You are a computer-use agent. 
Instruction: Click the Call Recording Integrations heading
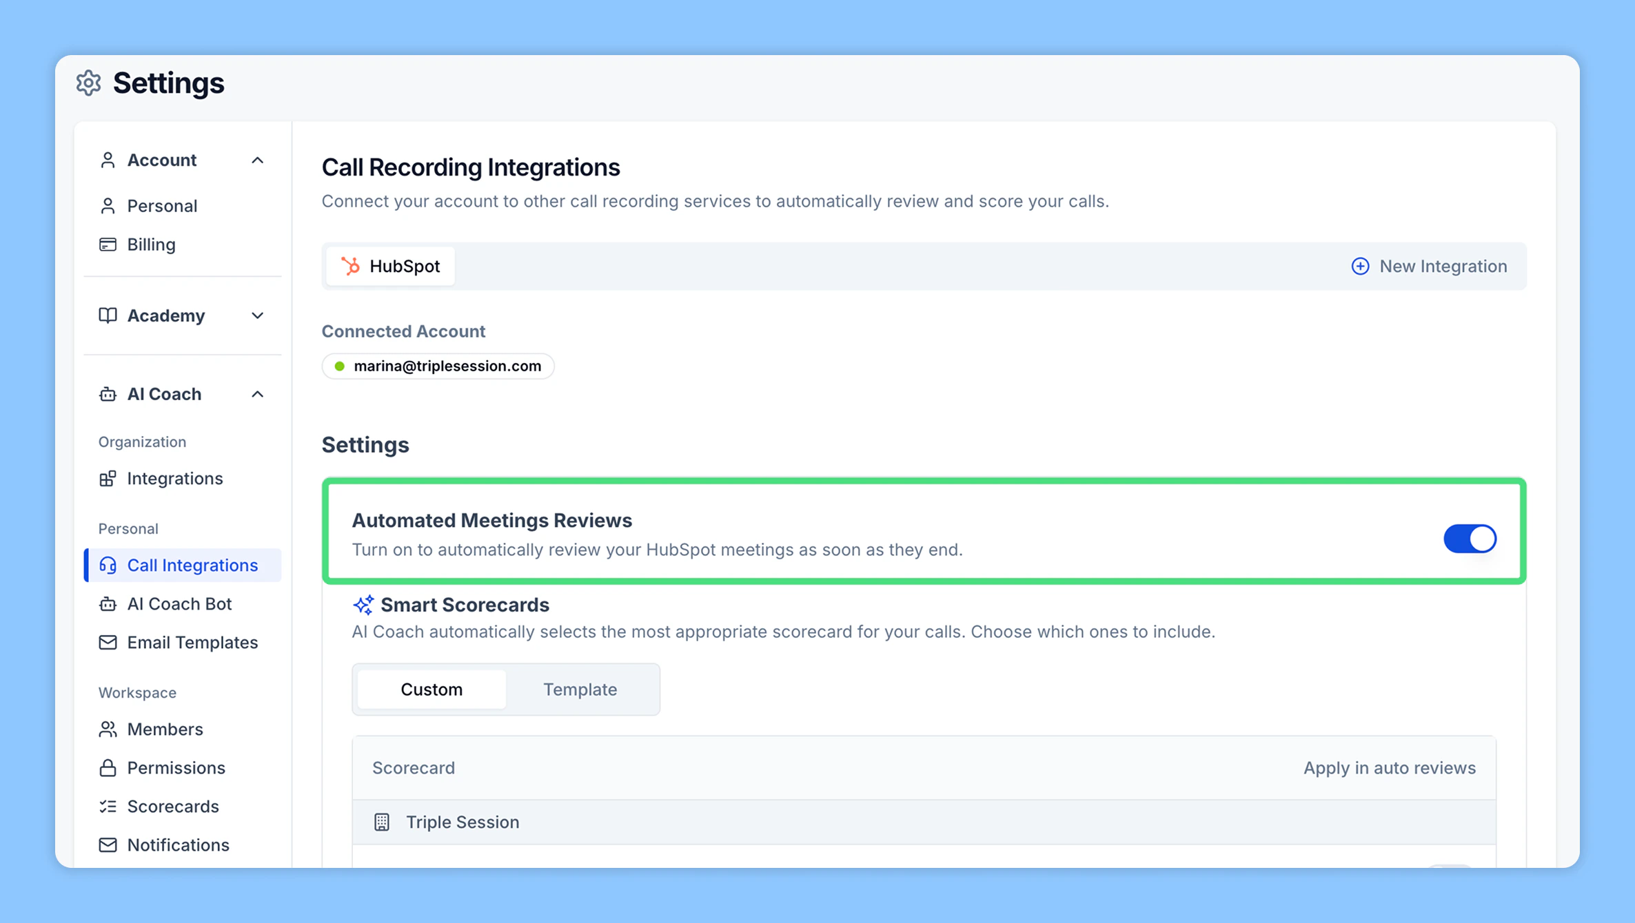point(471,167)
